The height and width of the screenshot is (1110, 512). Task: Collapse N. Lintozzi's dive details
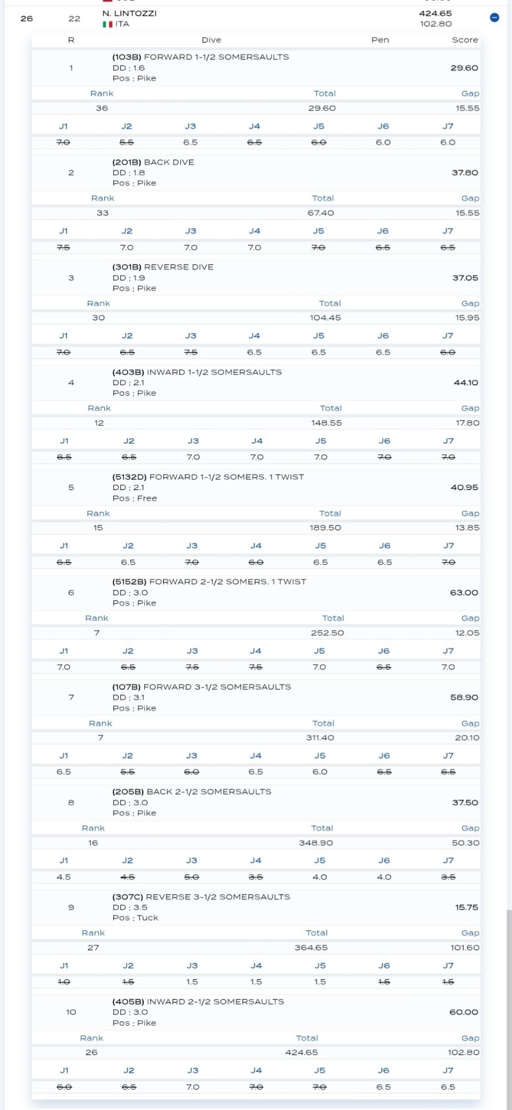[x=494, y=18]
